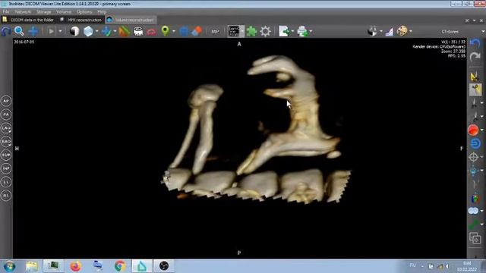This screenshot has width=486, height=273.
Task: Set the SUP view orientation
Action: [6, 155]
